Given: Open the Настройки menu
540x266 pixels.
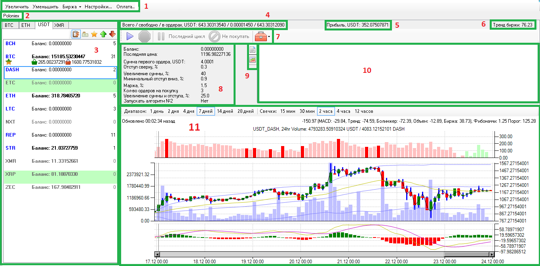Looking at the screenshot, I should coord(98,7).
